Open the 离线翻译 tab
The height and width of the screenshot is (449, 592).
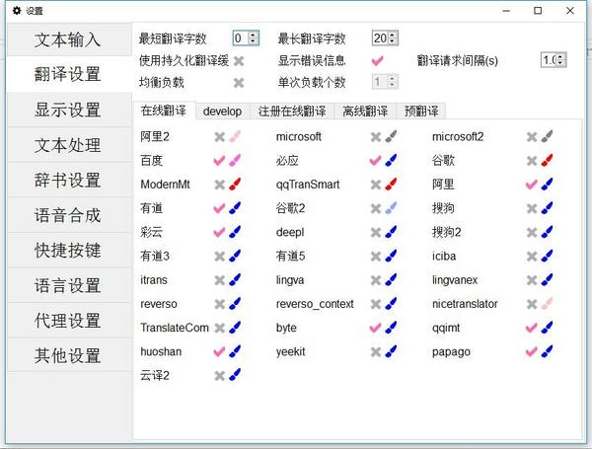365,112
